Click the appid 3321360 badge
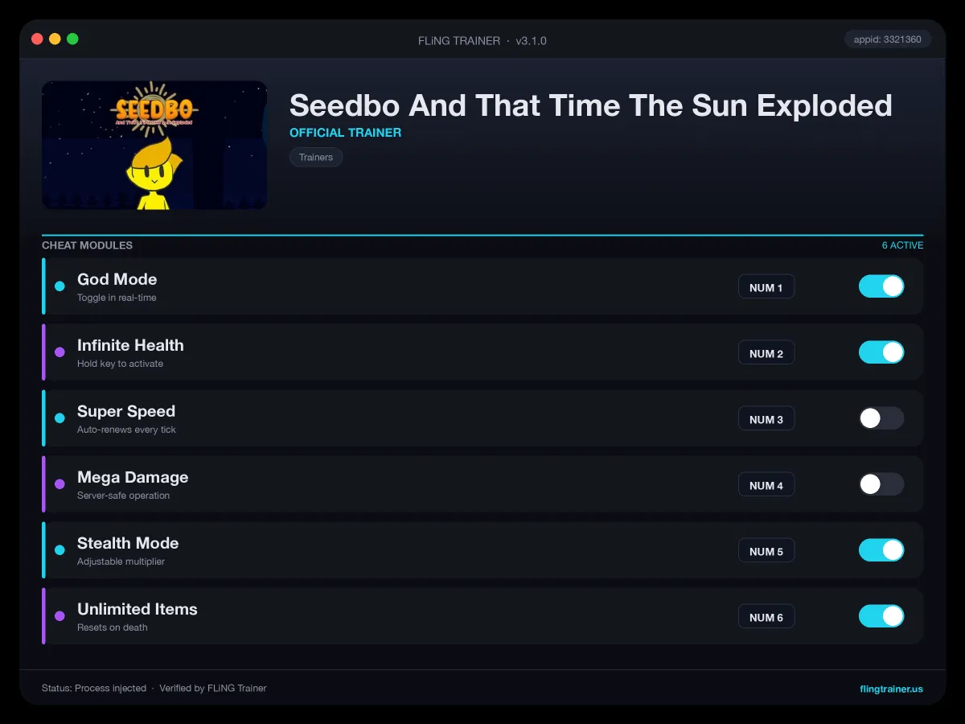The image size is (965, 724). [x=888, y=39]
